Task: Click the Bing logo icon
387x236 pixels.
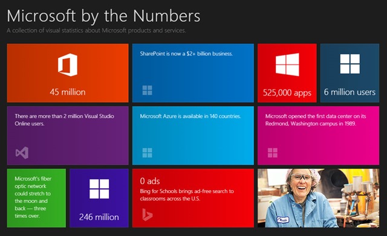Action: pyautogui.click(x=148, y=214)
